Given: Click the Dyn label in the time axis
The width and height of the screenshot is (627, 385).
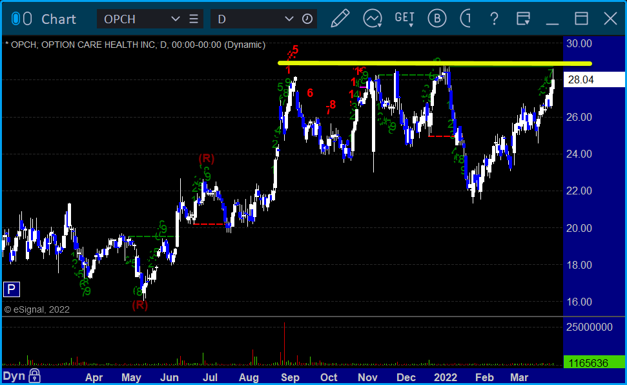Looking at the screenshot, I should [14, 376].
